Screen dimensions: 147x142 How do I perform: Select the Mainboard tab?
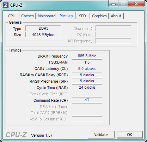(x=47, y=16)
